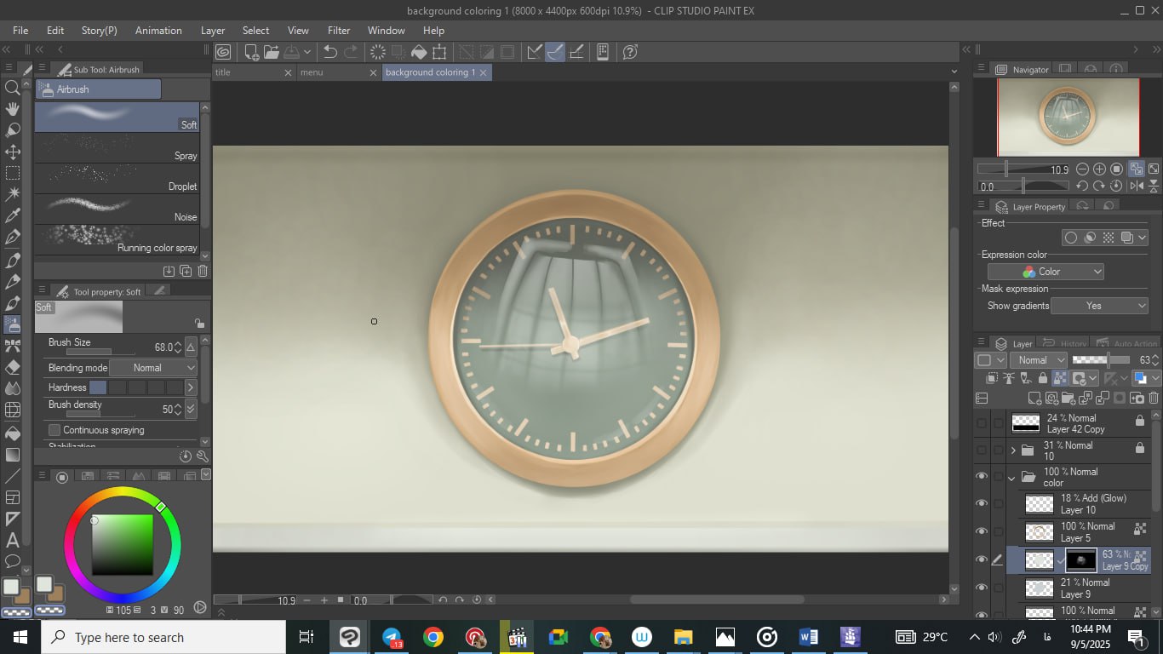1163x654 pixels.
Task: Select the Zoom magnifier tool
Action: 13,88
